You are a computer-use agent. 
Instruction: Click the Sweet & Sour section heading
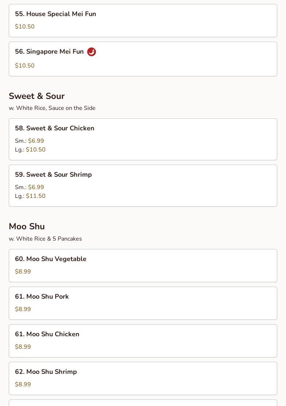[36, 96]
